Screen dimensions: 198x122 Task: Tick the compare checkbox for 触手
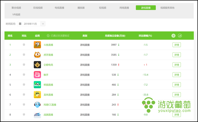(x=24, y=75)
